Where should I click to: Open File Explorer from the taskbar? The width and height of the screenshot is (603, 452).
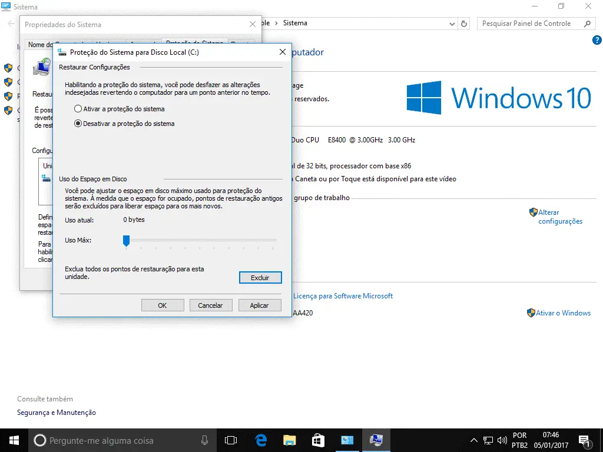pyautogui.click(x=289, y=440)
